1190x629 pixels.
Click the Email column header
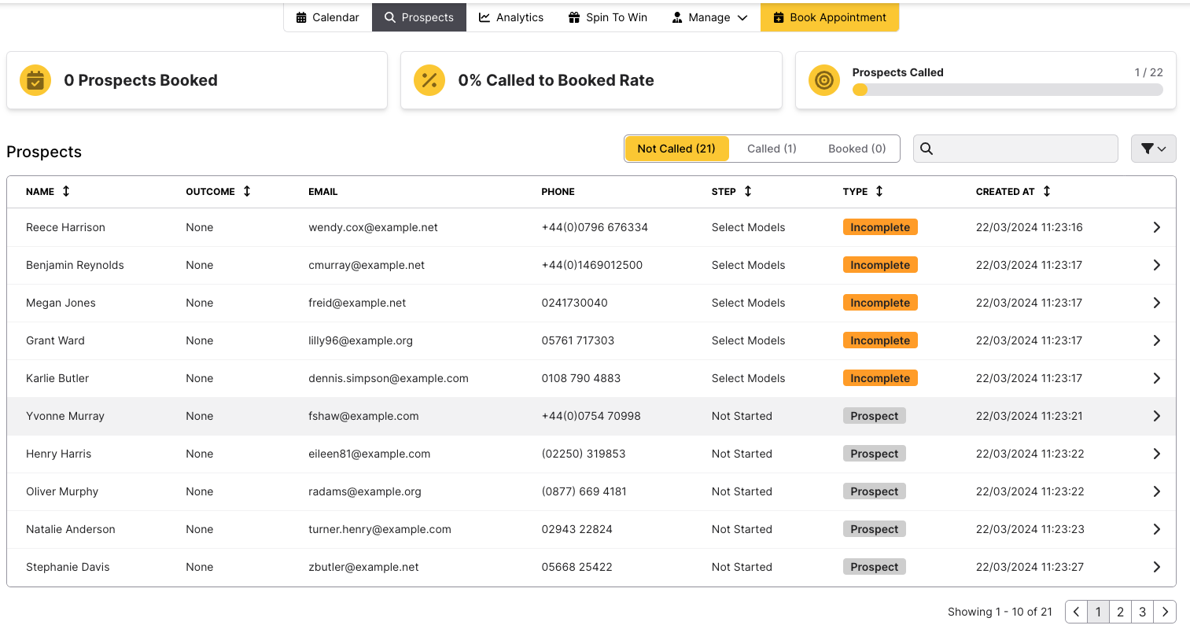[x=323, y=192]
